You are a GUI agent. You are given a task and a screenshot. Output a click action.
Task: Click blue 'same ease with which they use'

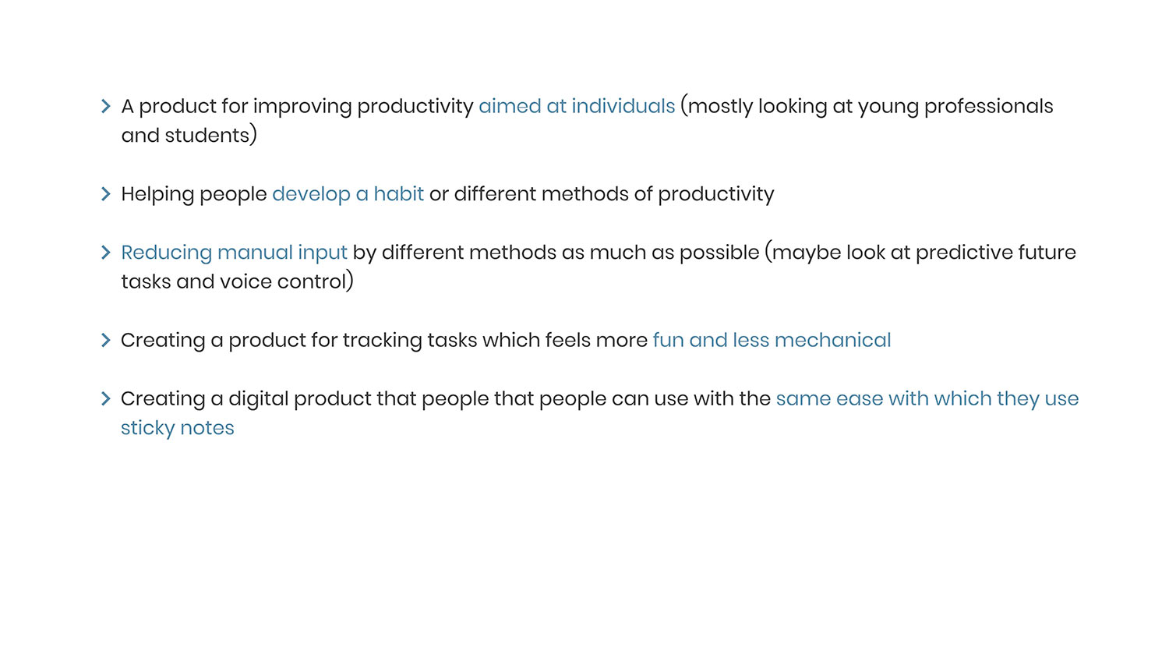[x=927, y=398]
